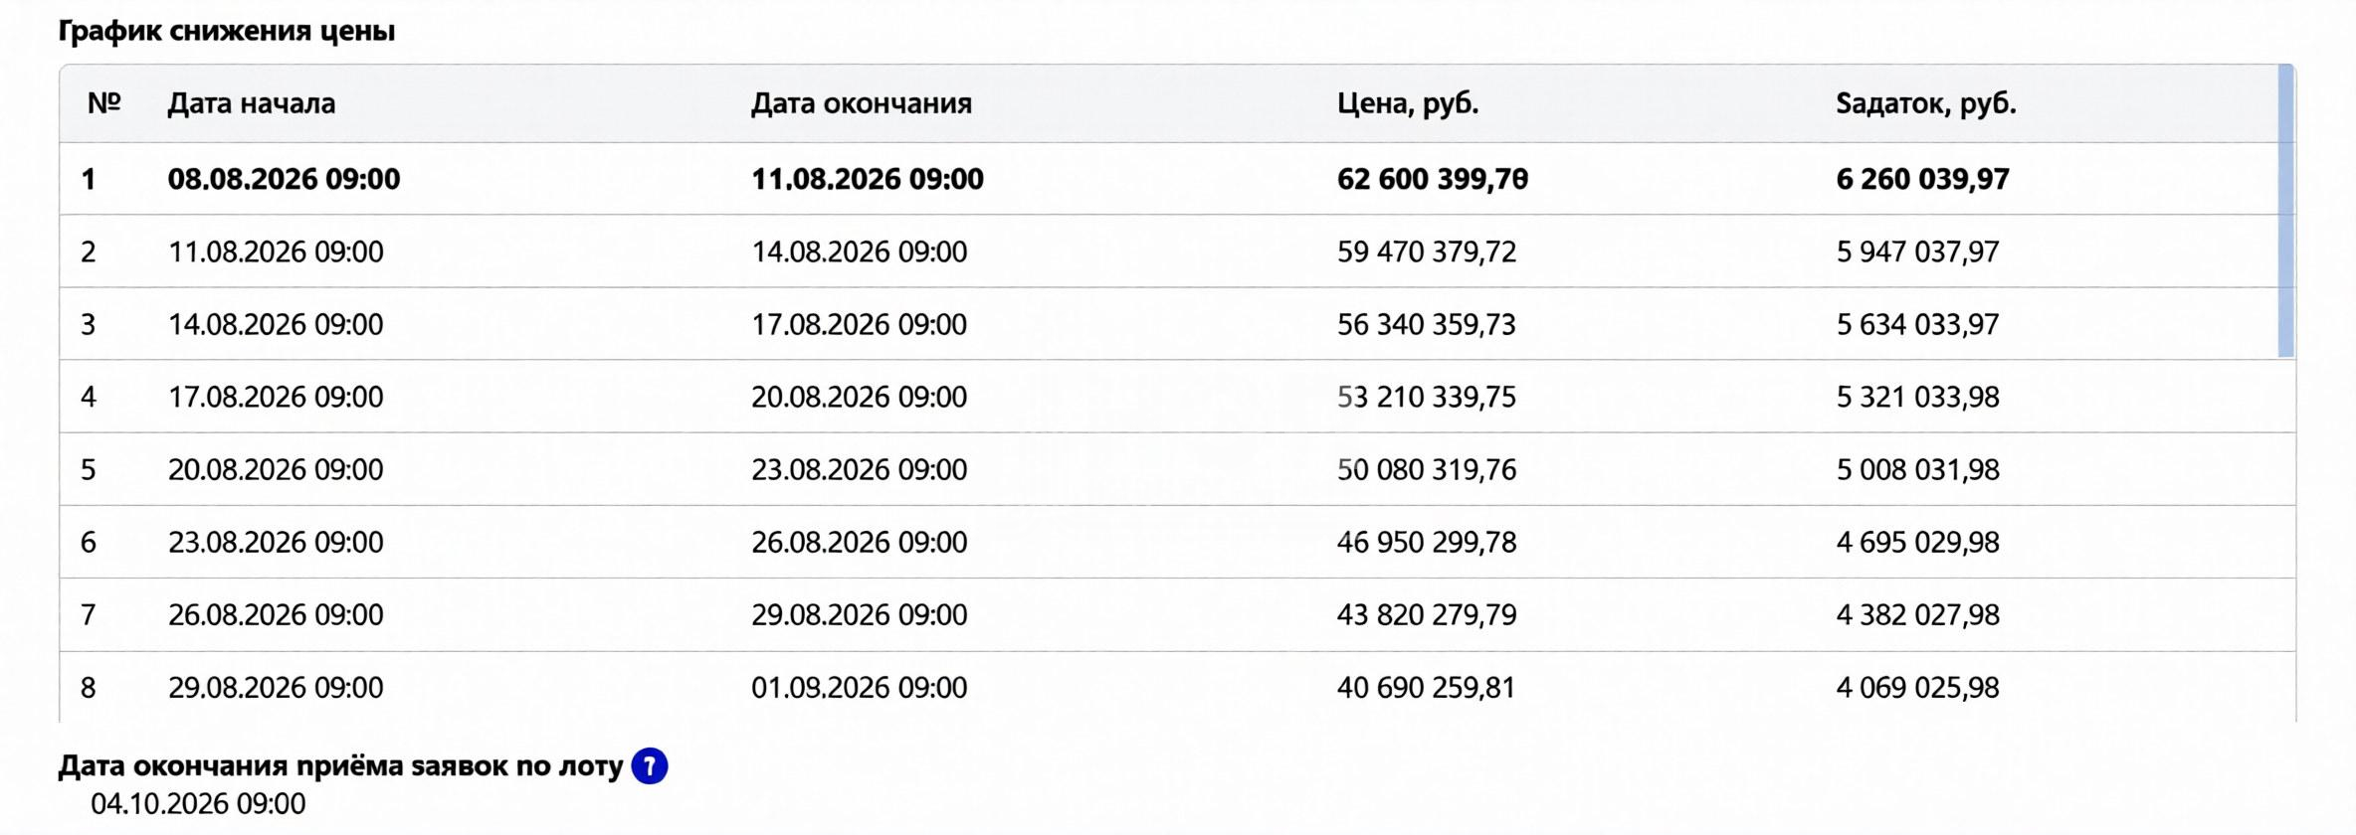
Task: Select row 7 start date 26.08.2026 09:00
Action: (276, 614)
